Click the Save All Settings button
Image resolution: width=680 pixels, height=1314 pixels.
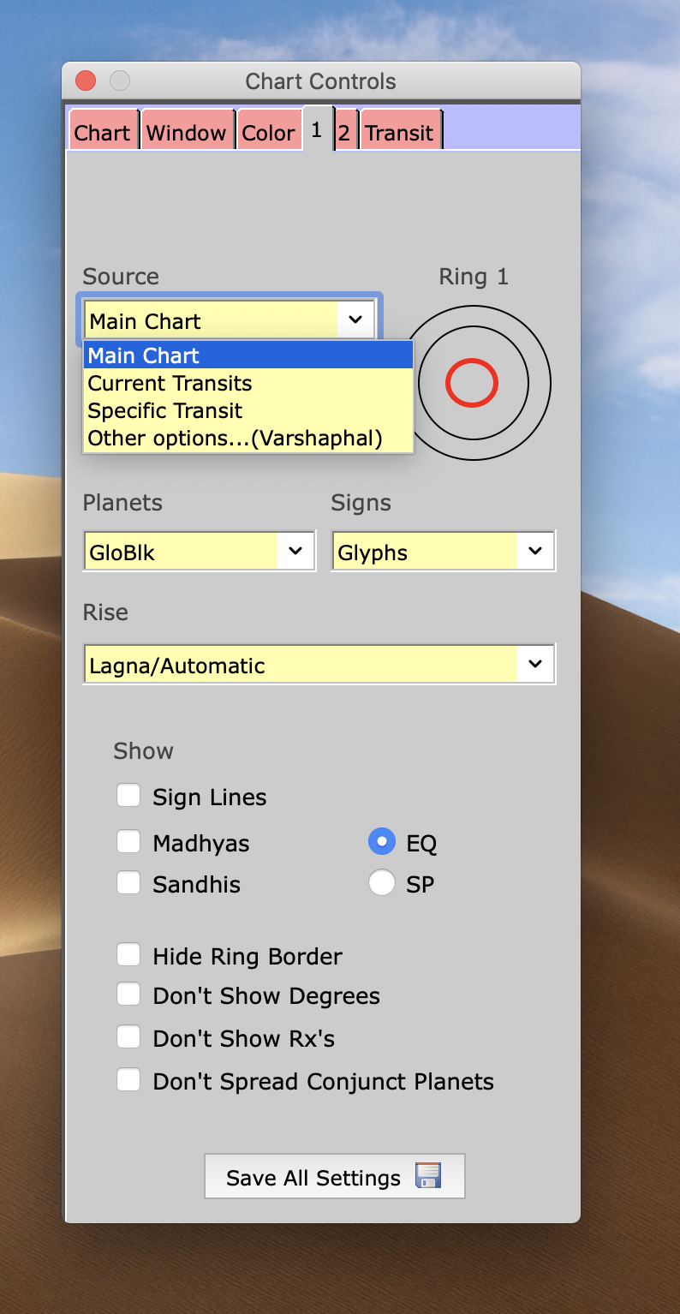click(334, 1177)
